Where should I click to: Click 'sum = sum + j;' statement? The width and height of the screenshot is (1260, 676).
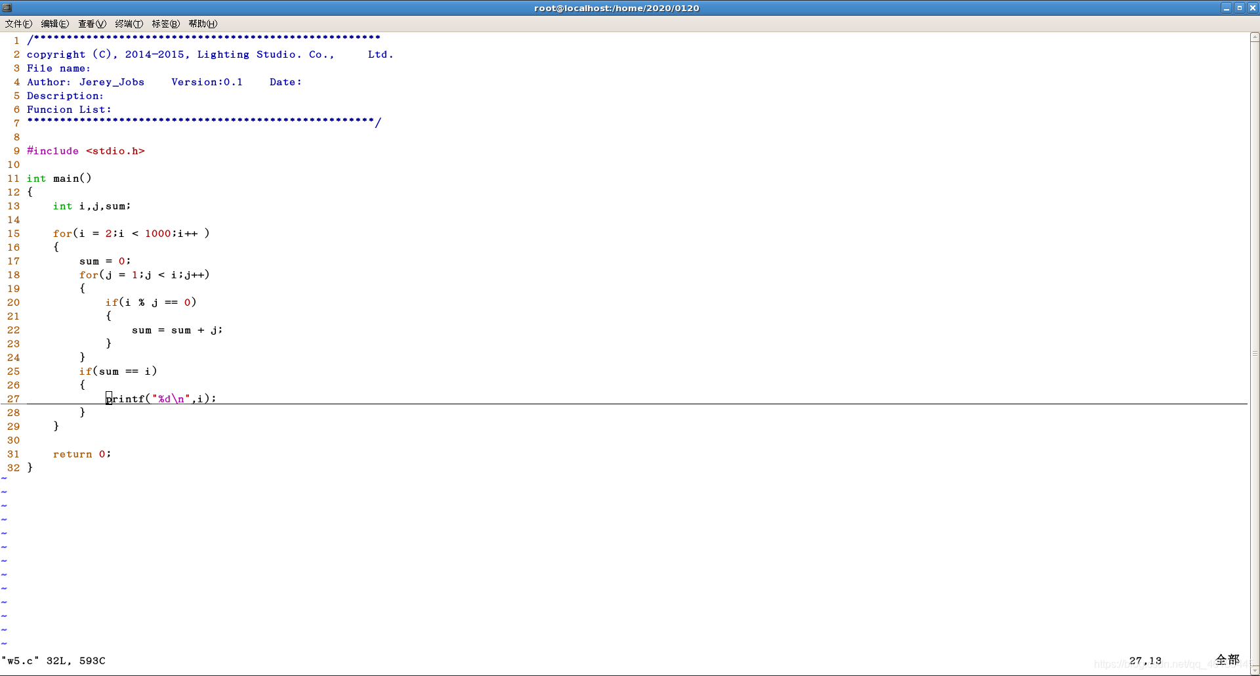[x=177, y=330]
